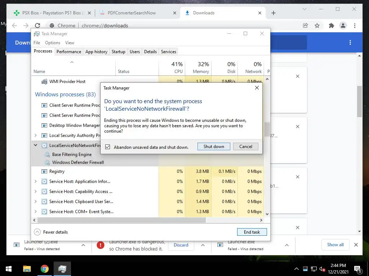Click the first Client Server Runtime Process icon
Screen dimensions: 369x276
click(44, 105)
